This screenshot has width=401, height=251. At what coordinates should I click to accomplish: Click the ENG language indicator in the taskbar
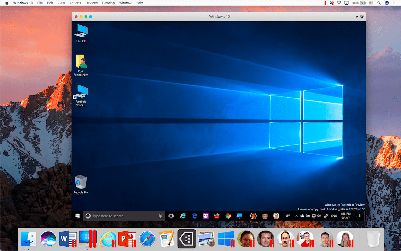tap(334, 216)
